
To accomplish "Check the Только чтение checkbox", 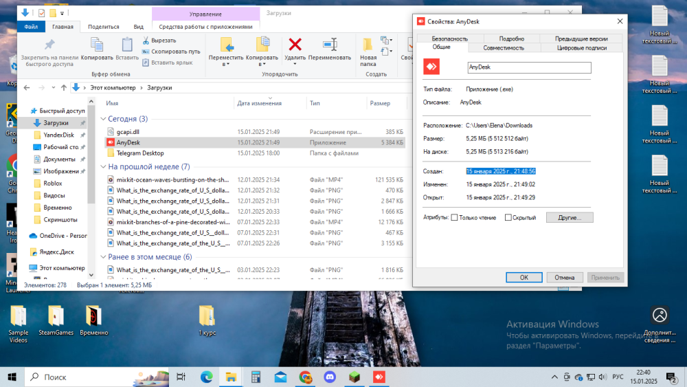I will (454, 217).
